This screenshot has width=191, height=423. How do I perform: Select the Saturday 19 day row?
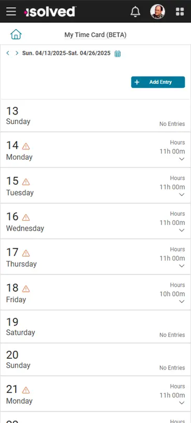point(95,327)
